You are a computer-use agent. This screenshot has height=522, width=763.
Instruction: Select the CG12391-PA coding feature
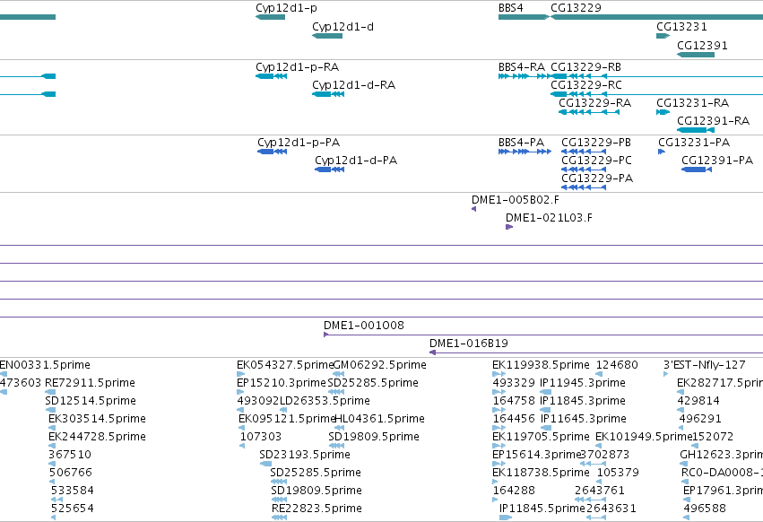tap(697, 170)
